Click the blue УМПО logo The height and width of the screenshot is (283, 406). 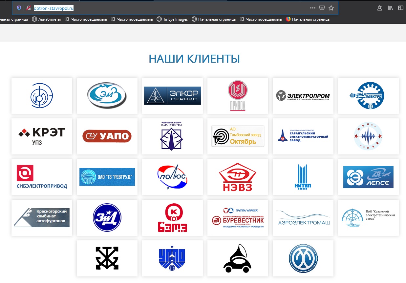[x=172, y=258]
